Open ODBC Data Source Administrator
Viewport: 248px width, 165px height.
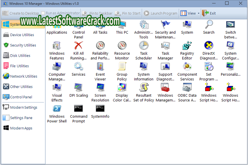click(x=187, y=93)
